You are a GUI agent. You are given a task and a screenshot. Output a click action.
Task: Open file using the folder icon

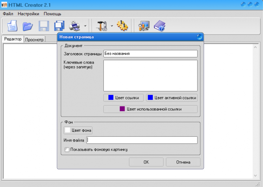(28, 26)
